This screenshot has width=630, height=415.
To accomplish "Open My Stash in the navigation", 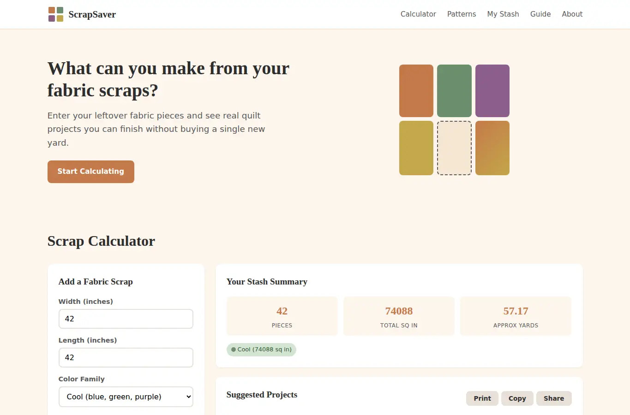I will (x=503, y=14).
